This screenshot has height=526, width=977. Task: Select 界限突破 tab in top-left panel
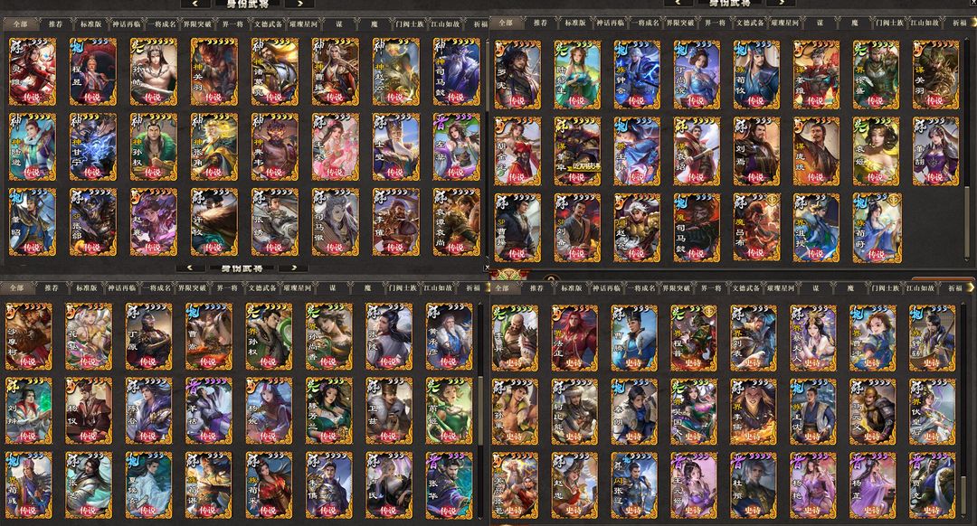click(x=197, y=24)
